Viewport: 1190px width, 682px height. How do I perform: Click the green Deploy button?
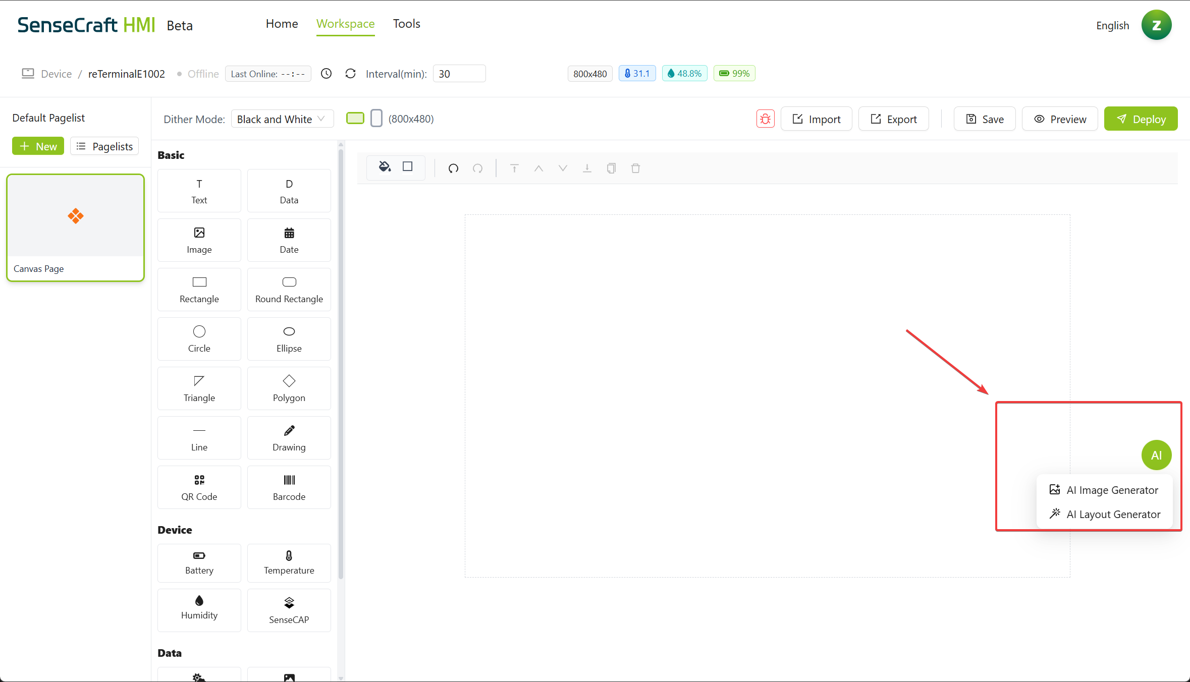1141,119
